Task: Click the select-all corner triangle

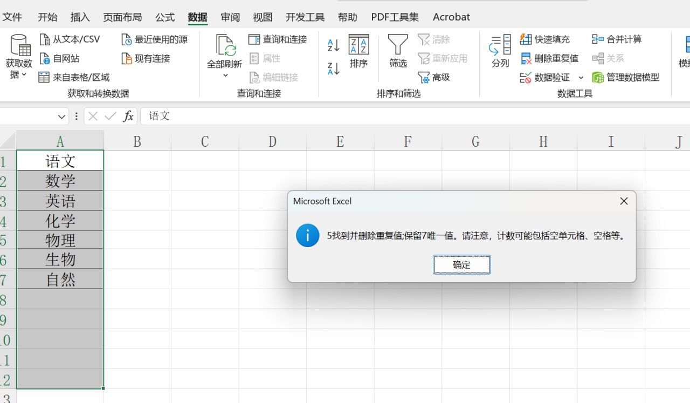Action: (x=9, y=142)
